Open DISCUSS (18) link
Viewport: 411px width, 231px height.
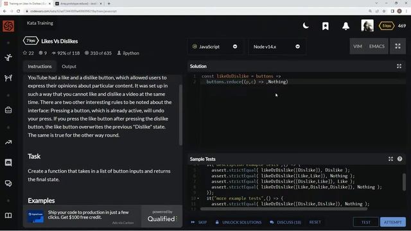tap(285, 222)
